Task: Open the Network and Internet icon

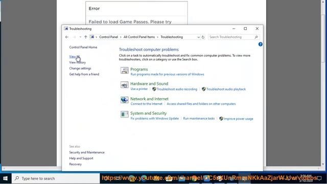Action: [124, 100]
